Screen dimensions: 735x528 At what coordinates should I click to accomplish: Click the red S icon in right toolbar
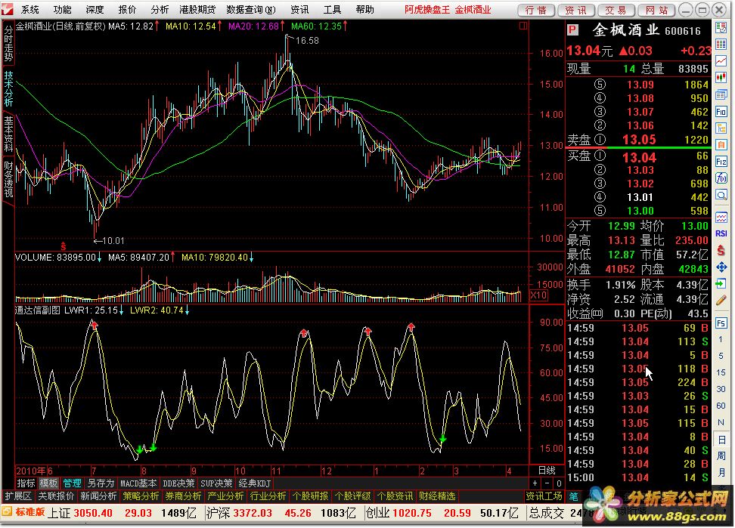[x=721, y=251]
